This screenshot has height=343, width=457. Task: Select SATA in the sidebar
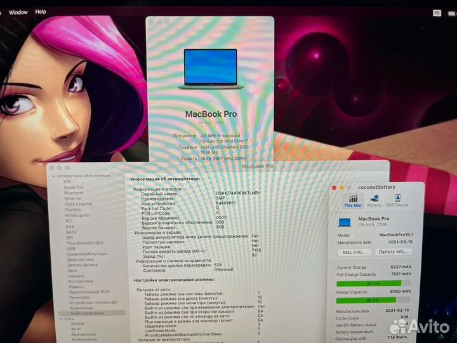click(x=71, y=232)
